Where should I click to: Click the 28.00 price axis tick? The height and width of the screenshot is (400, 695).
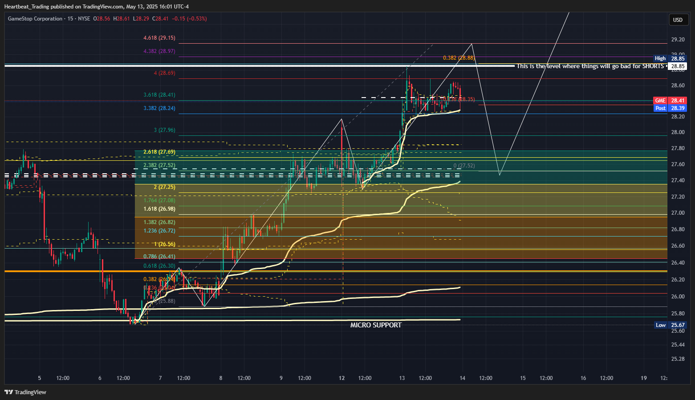pyautogui.click(x=678, y=132)
